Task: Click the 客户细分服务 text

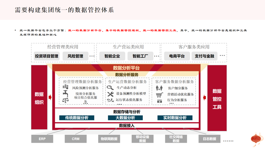Action: tap(178, 88)
